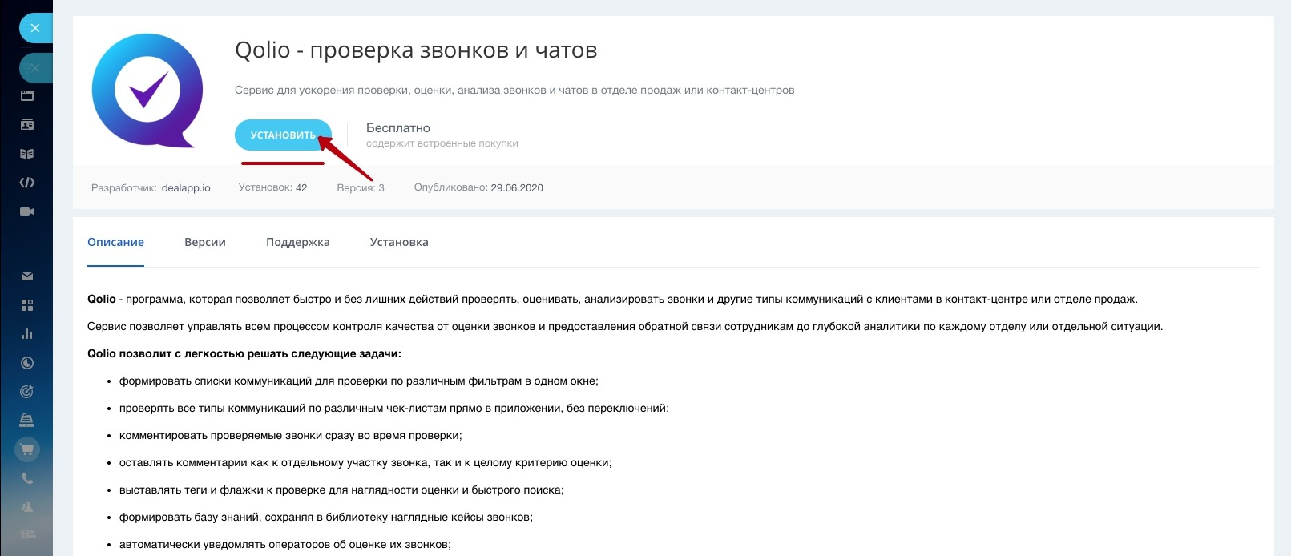This screenshot has width=1291, height=556.
Task: Open the contact card icon in sidebar
Action: [x=27, y=125]
